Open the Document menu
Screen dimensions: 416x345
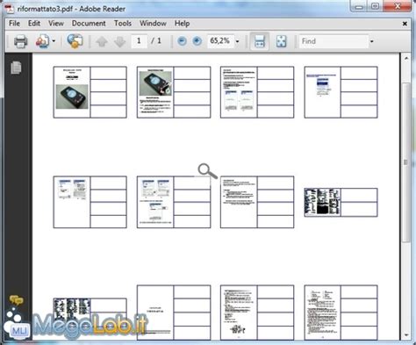(x=89, y=24)
